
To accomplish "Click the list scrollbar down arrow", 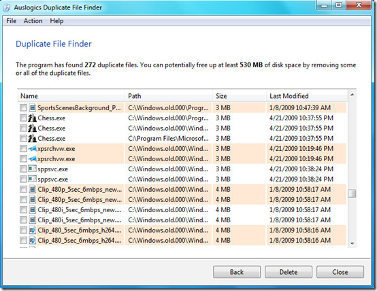I will click(x=352, y=243).
